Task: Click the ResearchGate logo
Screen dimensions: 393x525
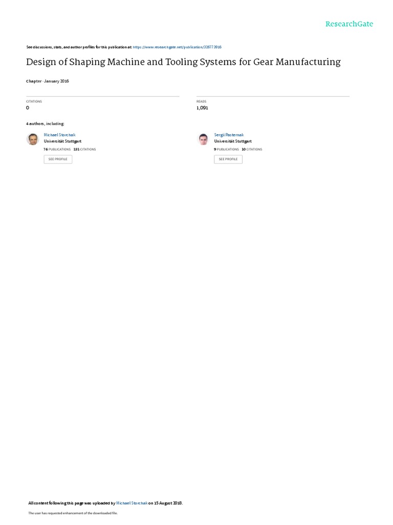Action: (x=349, y=24)
